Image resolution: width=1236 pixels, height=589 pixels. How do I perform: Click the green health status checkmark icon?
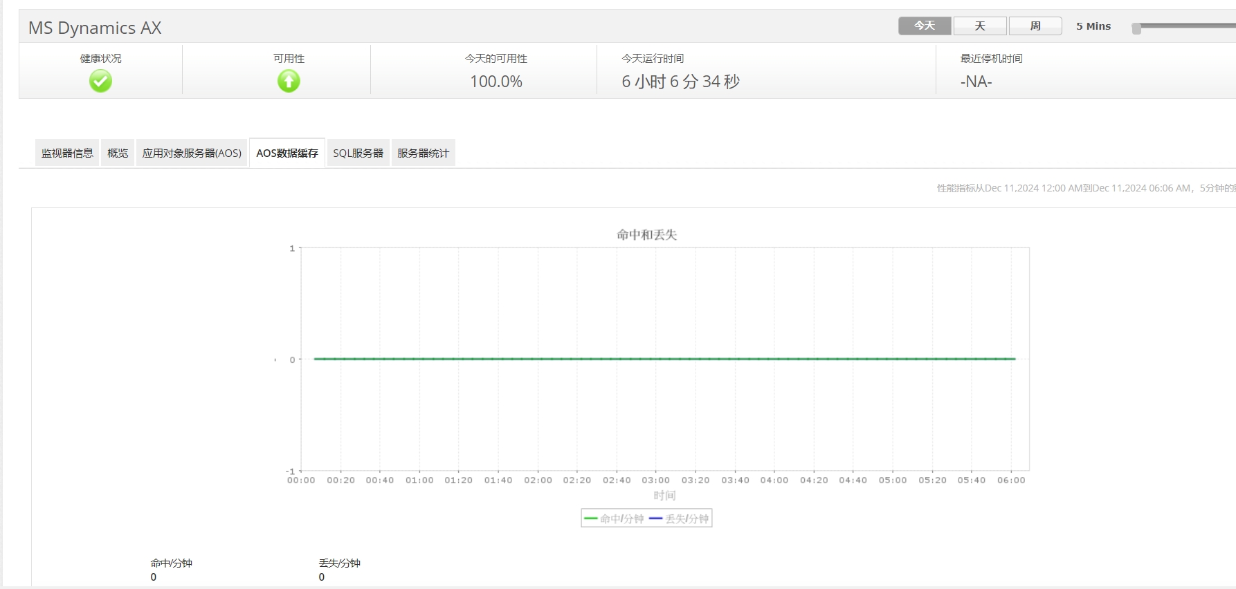click(x=100, y=82)
